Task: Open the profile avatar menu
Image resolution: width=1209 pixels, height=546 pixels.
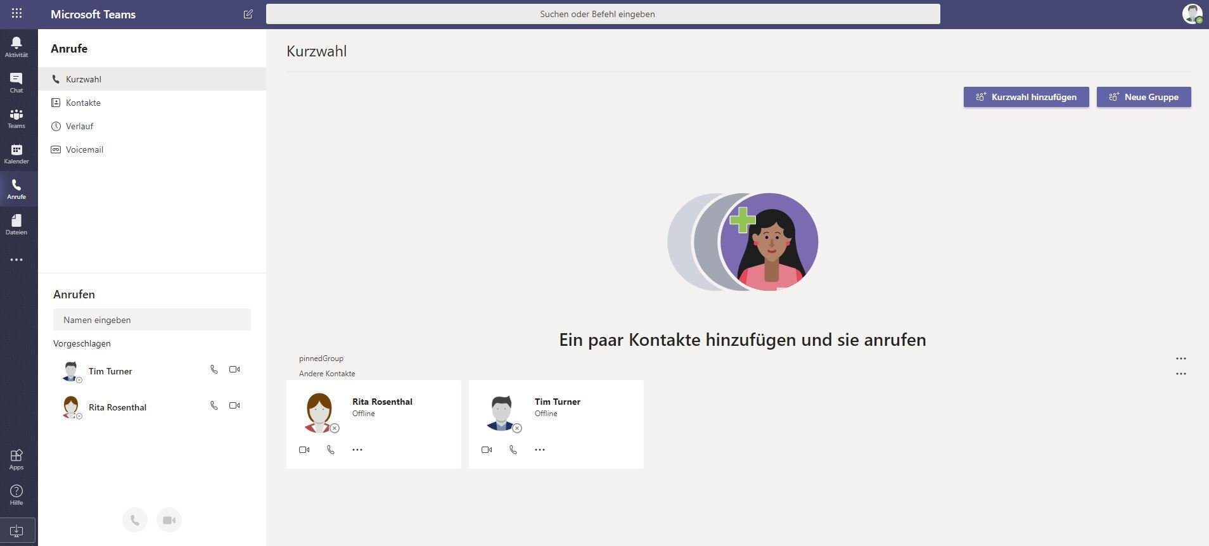Action: 1192,14
